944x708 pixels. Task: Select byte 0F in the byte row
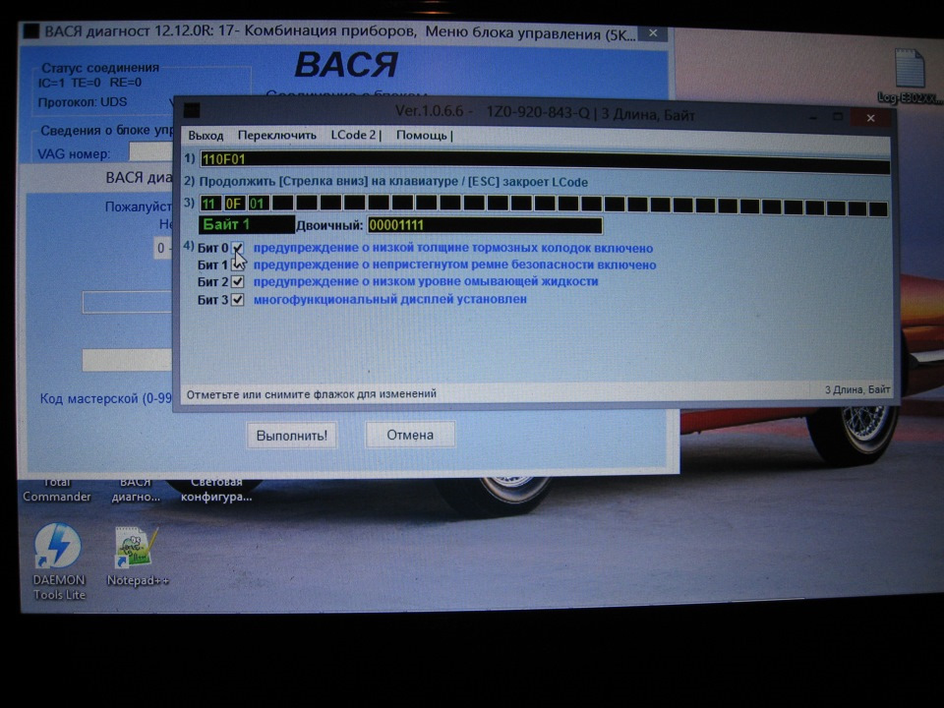point(233,205)
